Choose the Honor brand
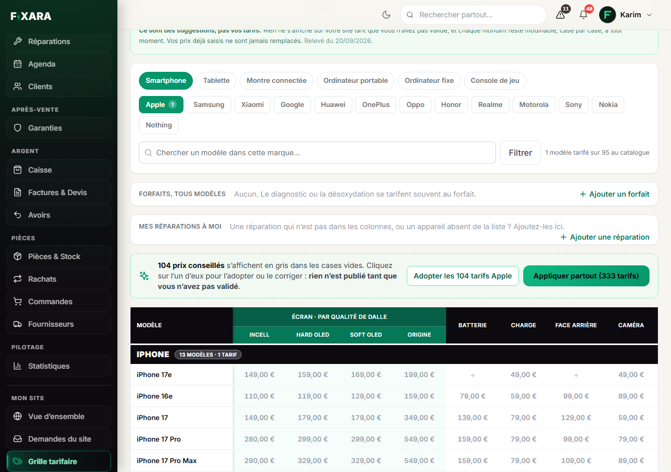 click(451, 105)
